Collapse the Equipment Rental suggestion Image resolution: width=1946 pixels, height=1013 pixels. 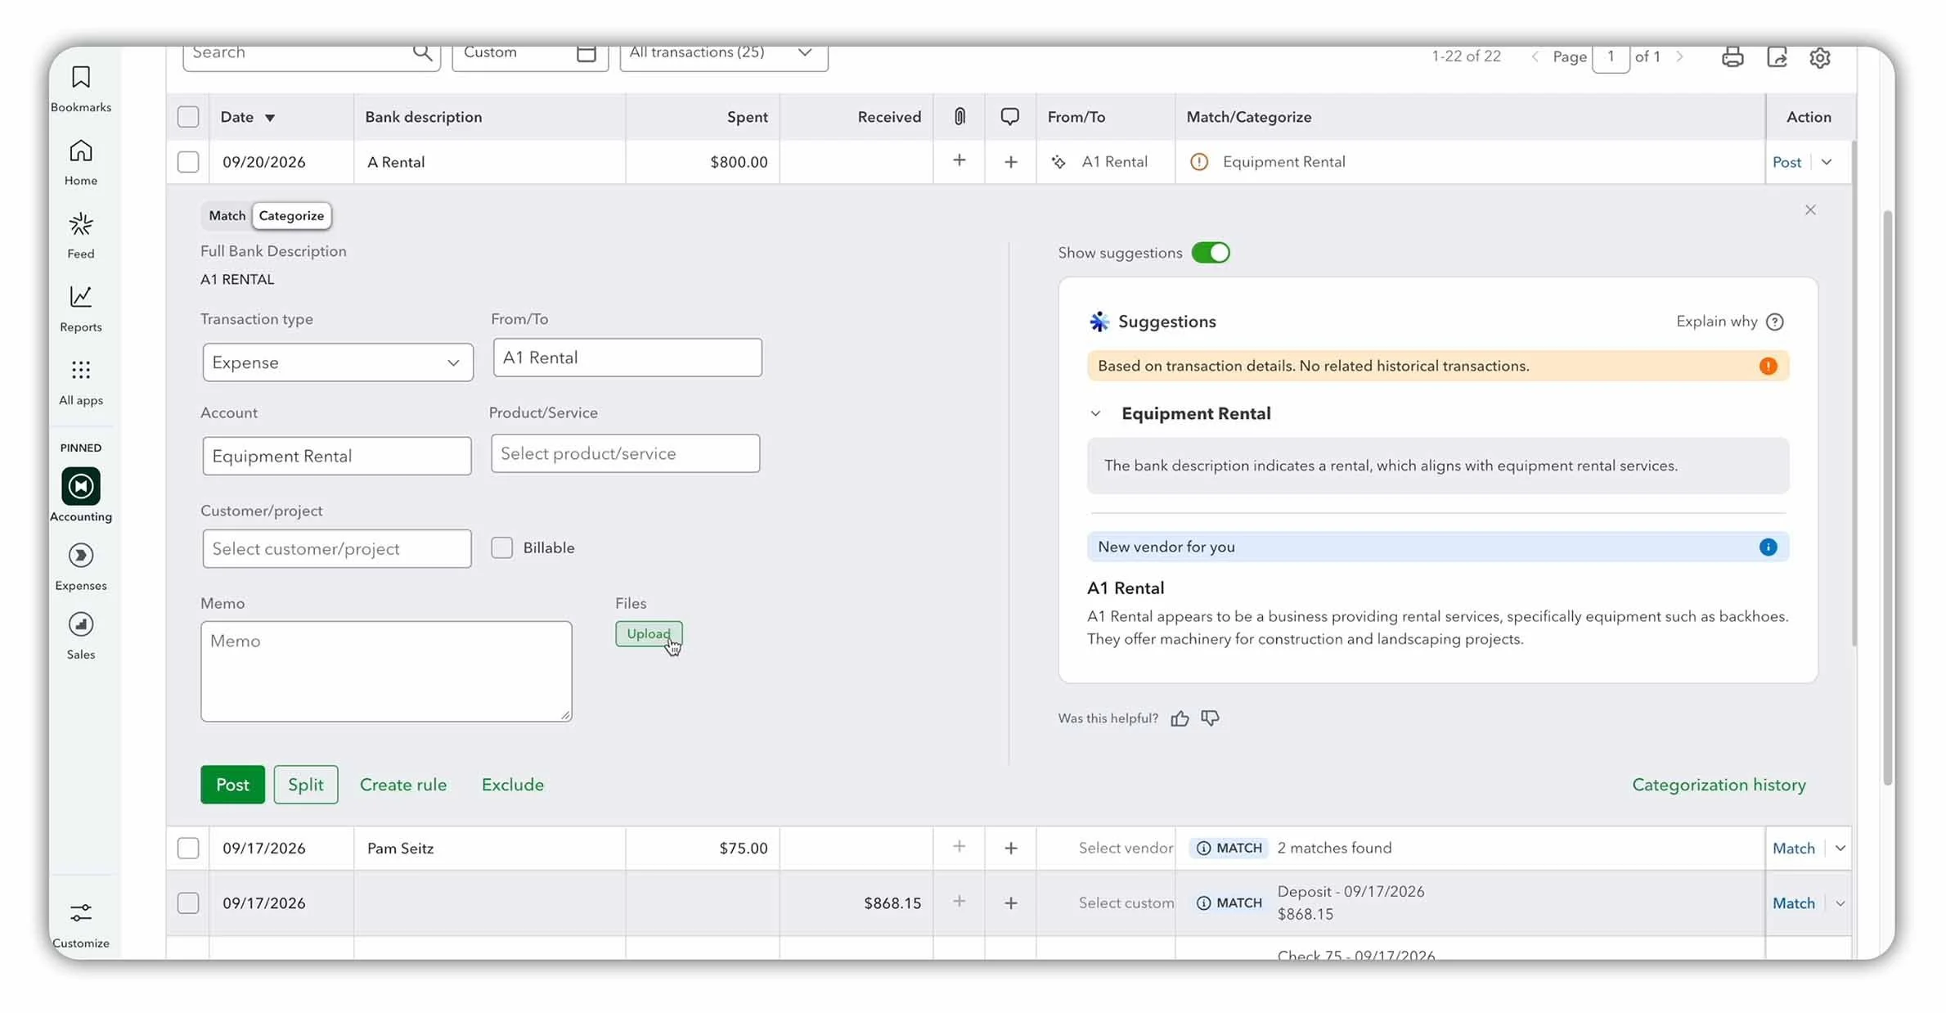1095,414
